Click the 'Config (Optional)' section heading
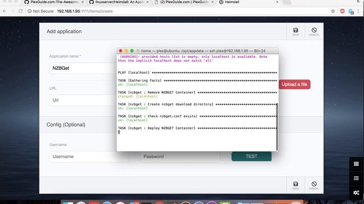Screen dimensions: 364x204 66,125
